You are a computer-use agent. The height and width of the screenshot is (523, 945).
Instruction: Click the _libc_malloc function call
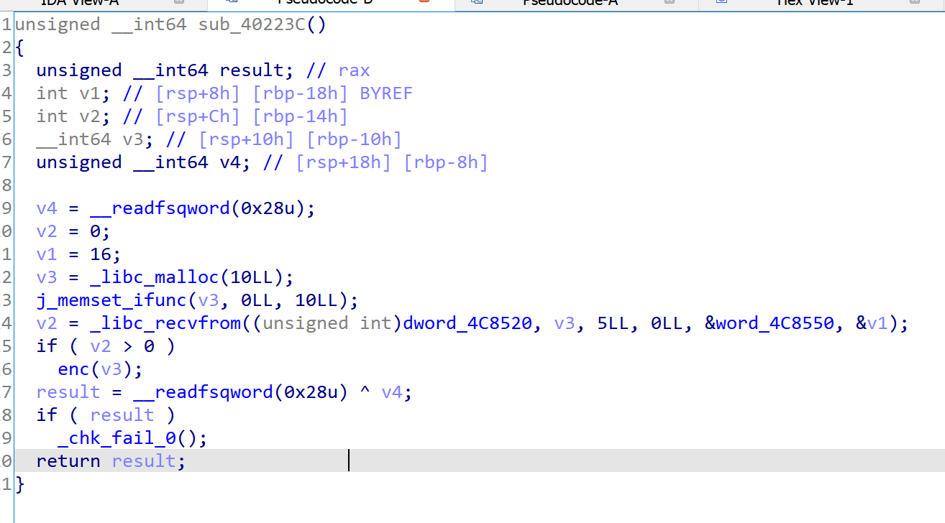coord(155,277)
